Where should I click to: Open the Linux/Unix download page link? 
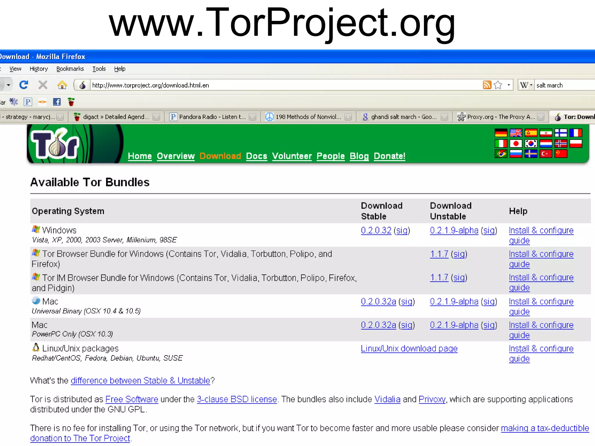click(x=409, y=348)
